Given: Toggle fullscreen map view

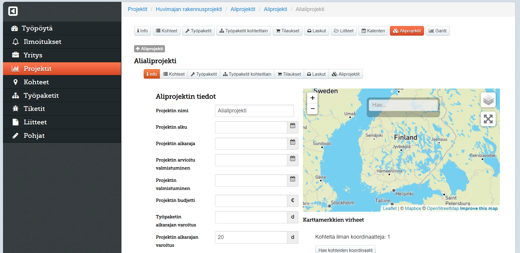Looking at the screenshot, I should coord(488,119).
